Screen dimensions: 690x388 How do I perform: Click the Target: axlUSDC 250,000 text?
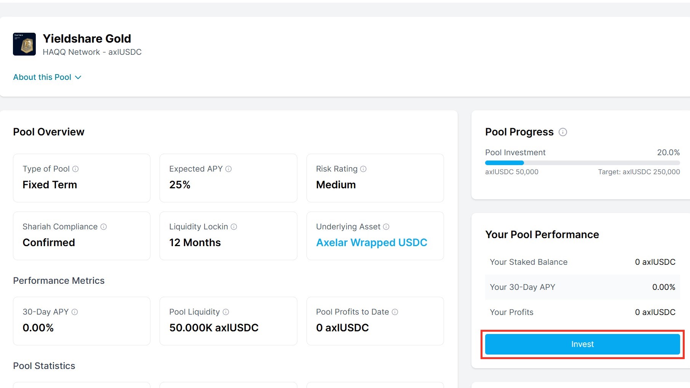[x=639, y=172]
